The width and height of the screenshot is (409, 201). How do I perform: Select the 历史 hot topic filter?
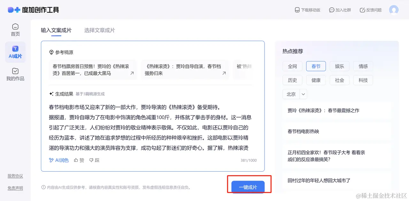292,80
